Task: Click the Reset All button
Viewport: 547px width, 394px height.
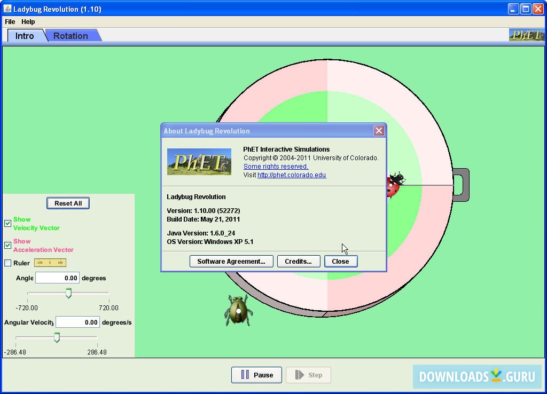Action: (68, 203)
